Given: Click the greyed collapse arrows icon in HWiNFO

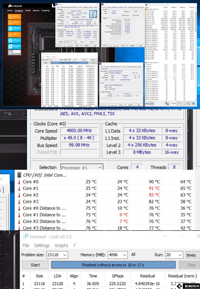Looking at the screenshot, I should tap(152, 104).
